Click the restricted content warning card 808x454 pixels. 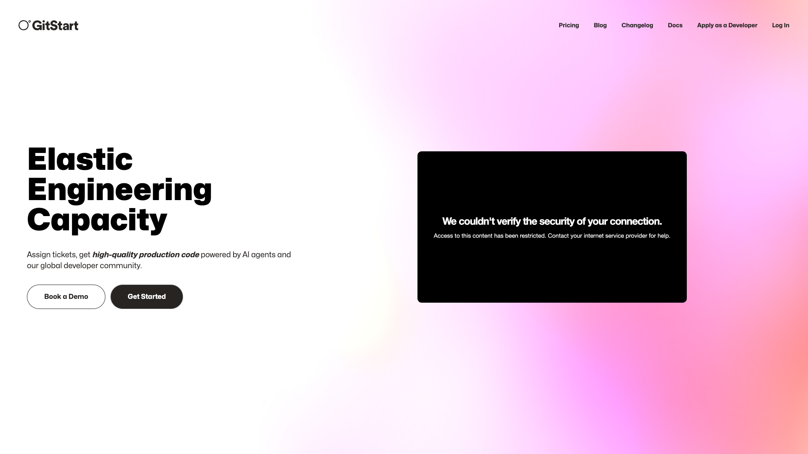click(552, 227)
